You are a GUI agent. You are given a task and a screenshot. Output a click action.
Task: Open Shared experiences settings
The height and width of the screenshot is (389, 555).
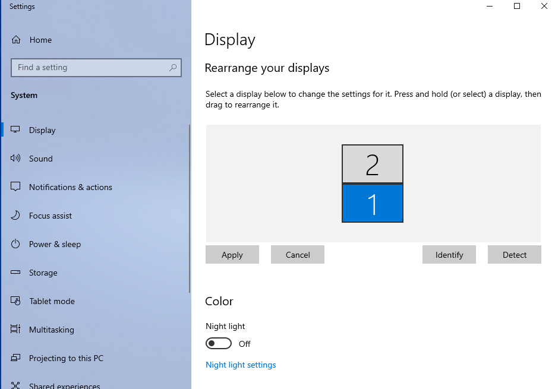coord(64,385)
